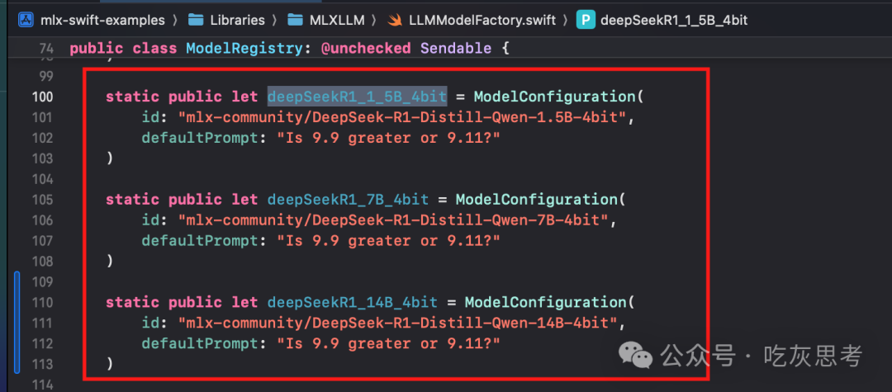Click ModelConfiguration on line 110
The image size is (892, 392).
tap(546, 302)
